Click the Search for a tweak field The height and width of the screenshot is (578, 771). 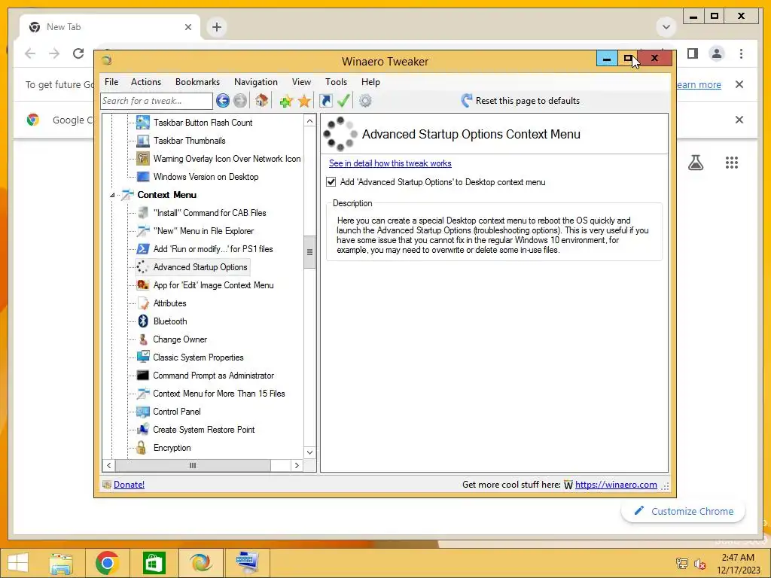[157, 101]
